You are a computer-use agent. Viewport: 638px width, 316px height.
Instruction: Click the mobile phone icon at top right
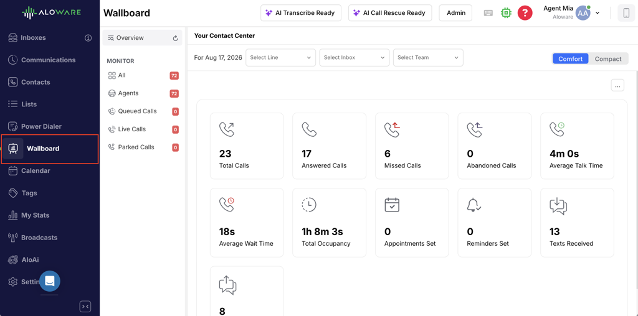click(x=626, y=13)
